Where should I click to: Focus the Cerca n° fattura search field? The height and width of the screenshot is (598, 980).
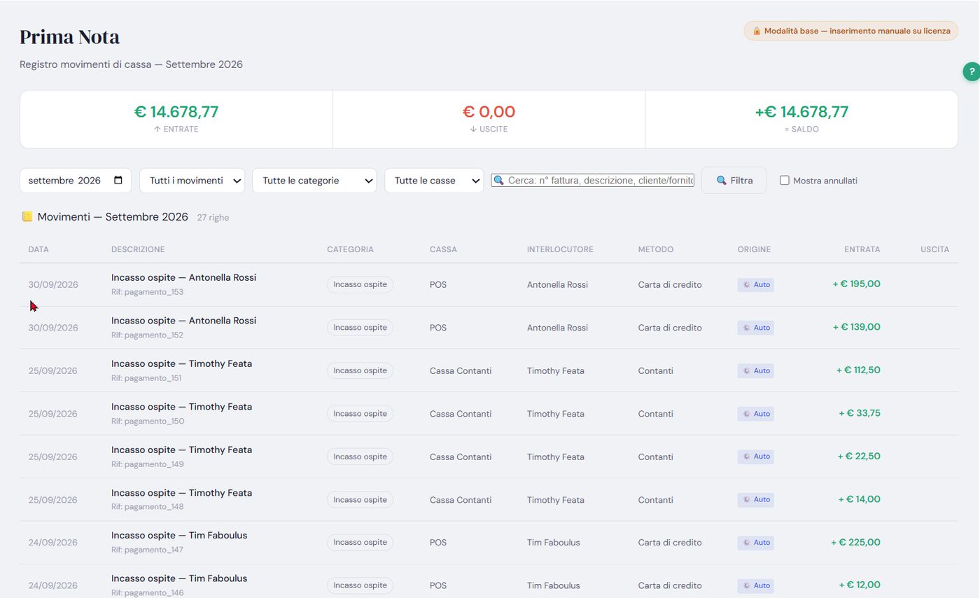point(592,181)
